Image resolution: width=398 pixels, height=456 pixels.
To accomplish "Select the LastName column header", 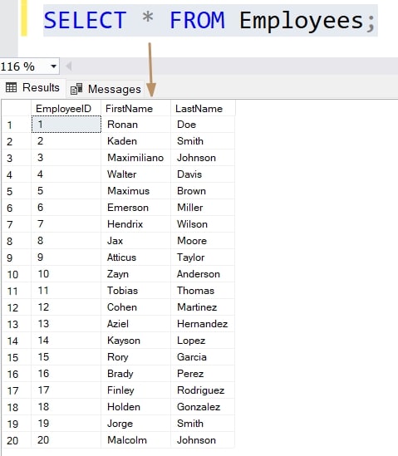I will click(203, 109).
